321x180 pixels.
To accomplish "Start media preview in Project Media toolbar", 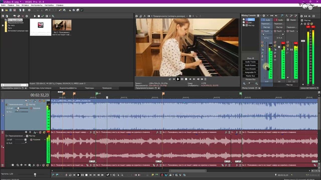I will pyautogui.click(x=35, y=16).
